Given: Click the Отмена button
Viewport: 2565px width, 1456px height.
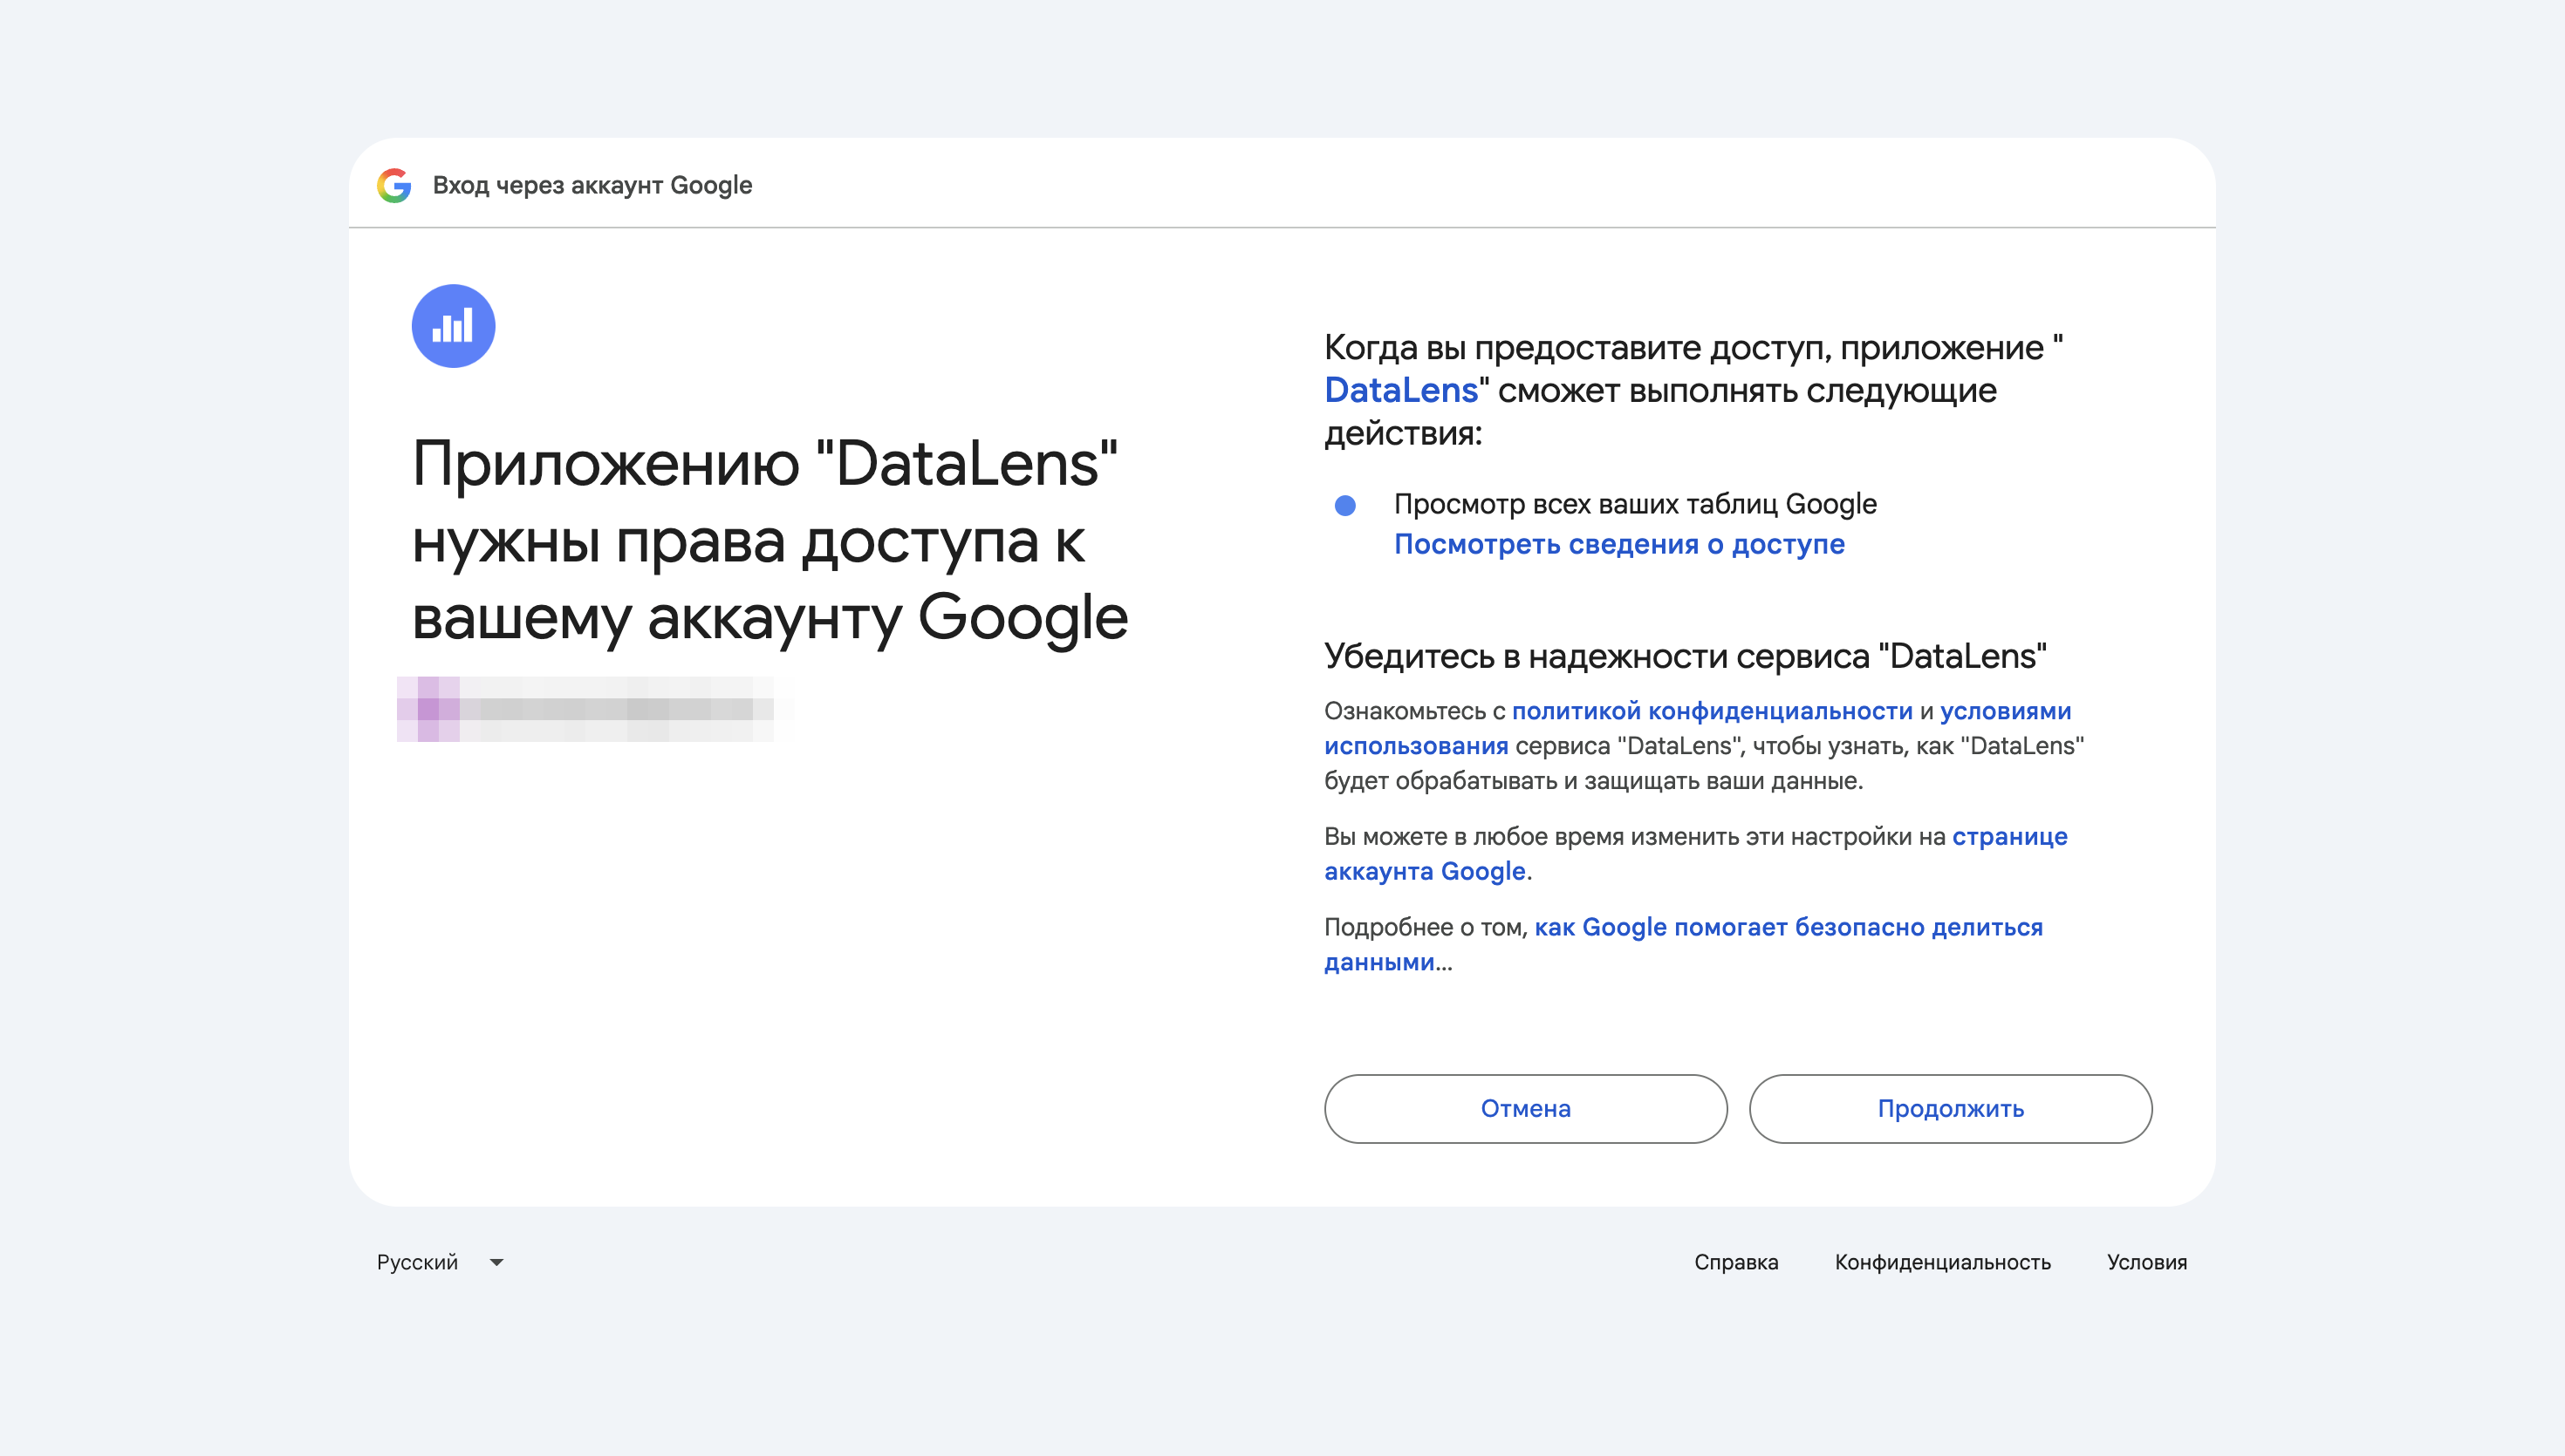Looking at the screenshot, I should [x=1526, y=1108].
